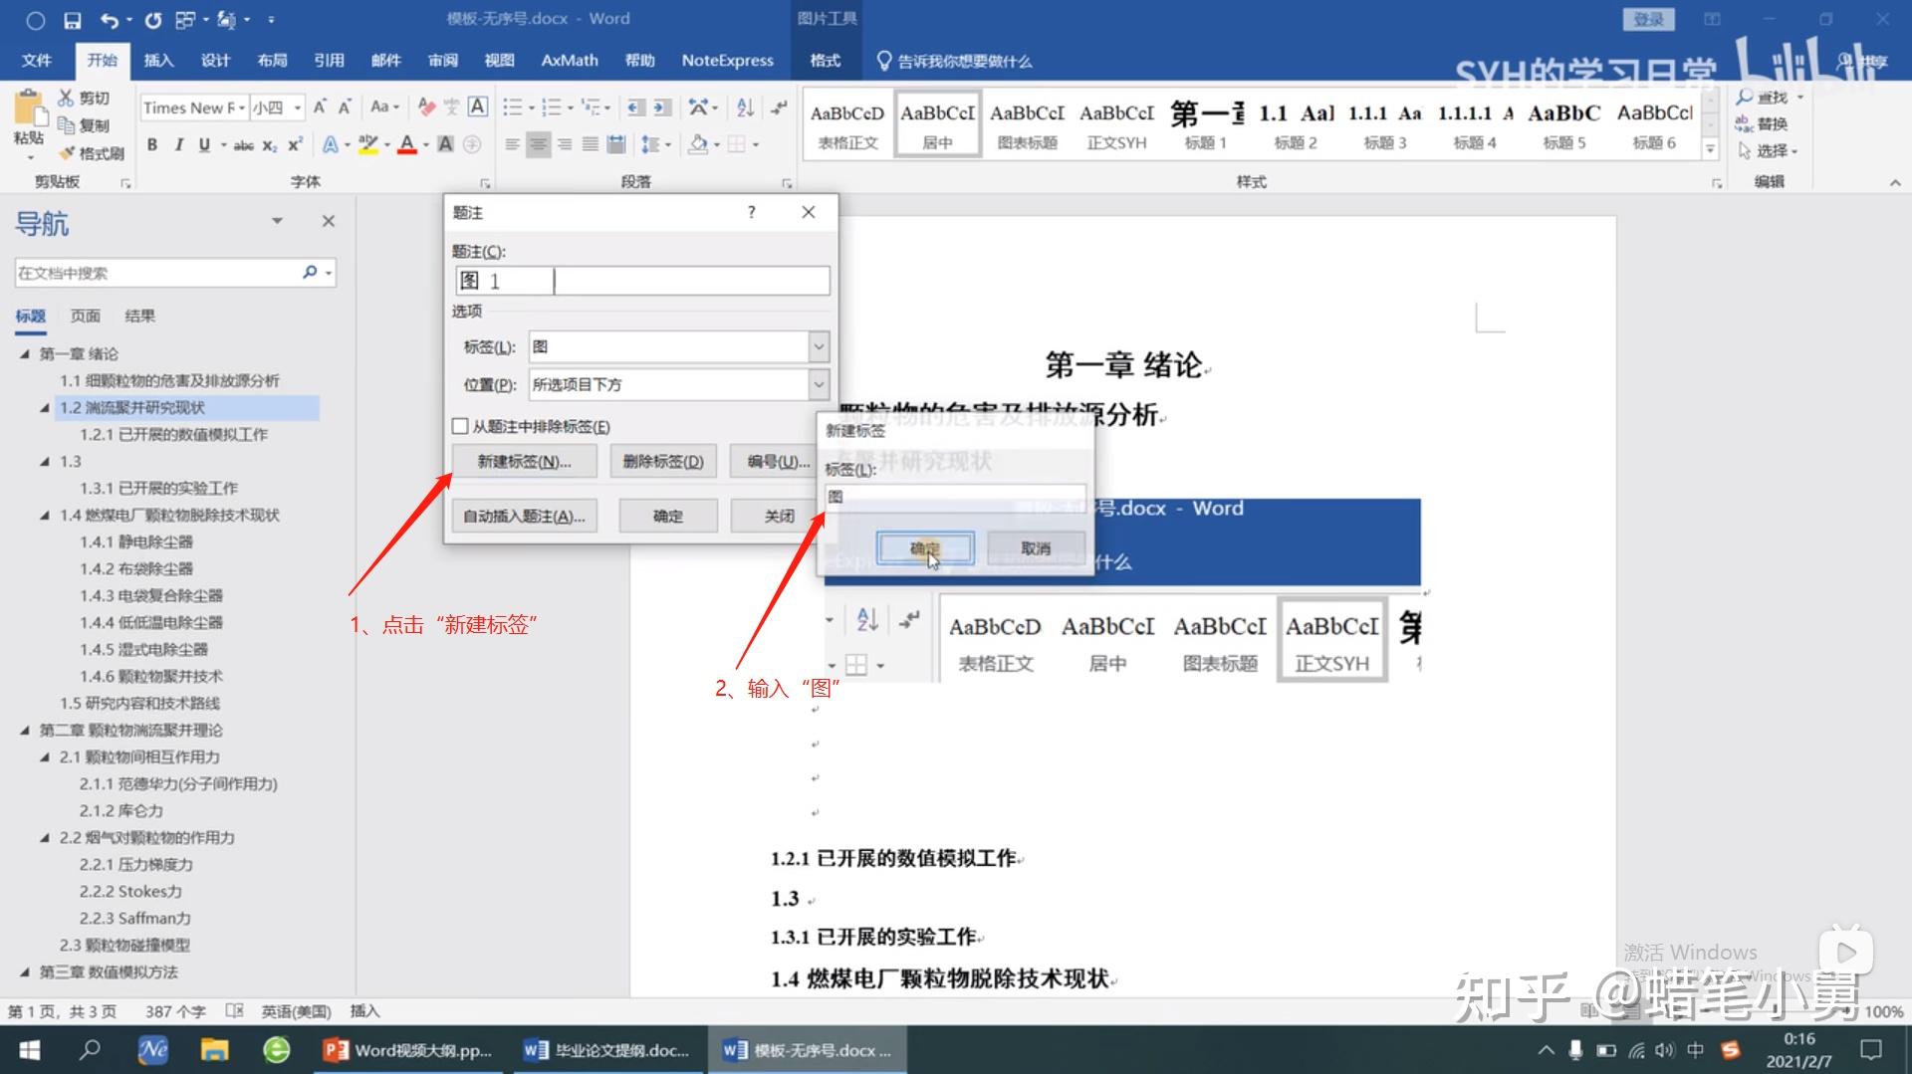Click the Align Left icon
The height and width of the screenshot is (1074, 1912).
click(512, 144)
